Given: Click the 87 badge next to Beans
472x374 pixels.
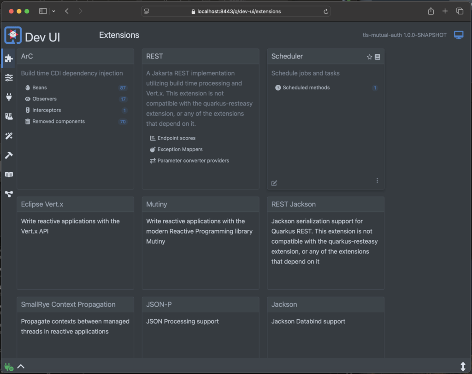Looking at the screenshot, I should 123,88.
